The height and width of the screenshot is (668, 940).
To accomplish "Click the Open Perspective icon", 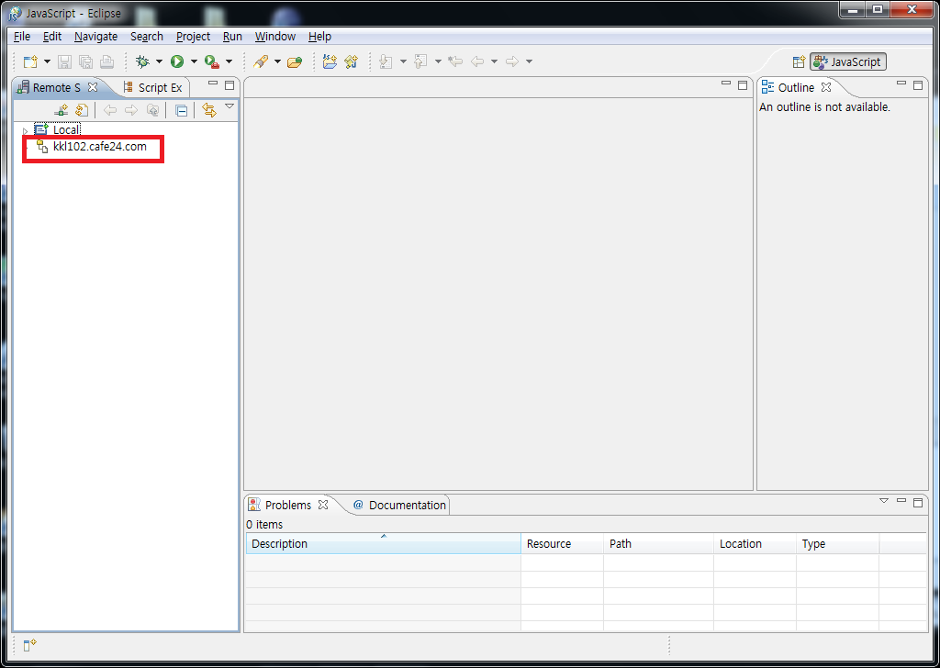I will (x=799, y=62).
